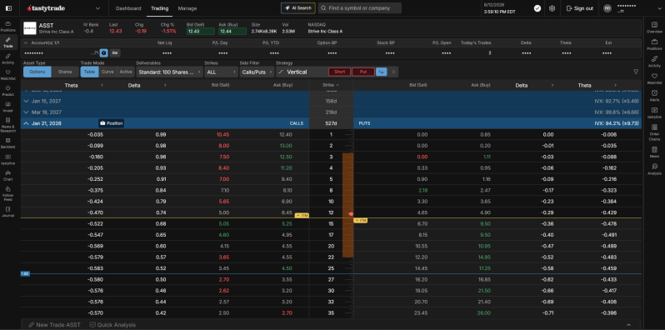Open the Invest section in left sidebar
Screen dimensions: 665x330
point(8,107)
